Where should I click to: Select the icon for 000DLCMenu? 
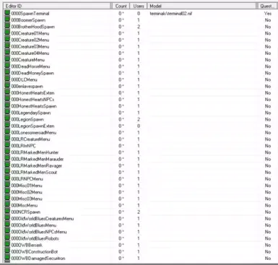tap(7, 79)
